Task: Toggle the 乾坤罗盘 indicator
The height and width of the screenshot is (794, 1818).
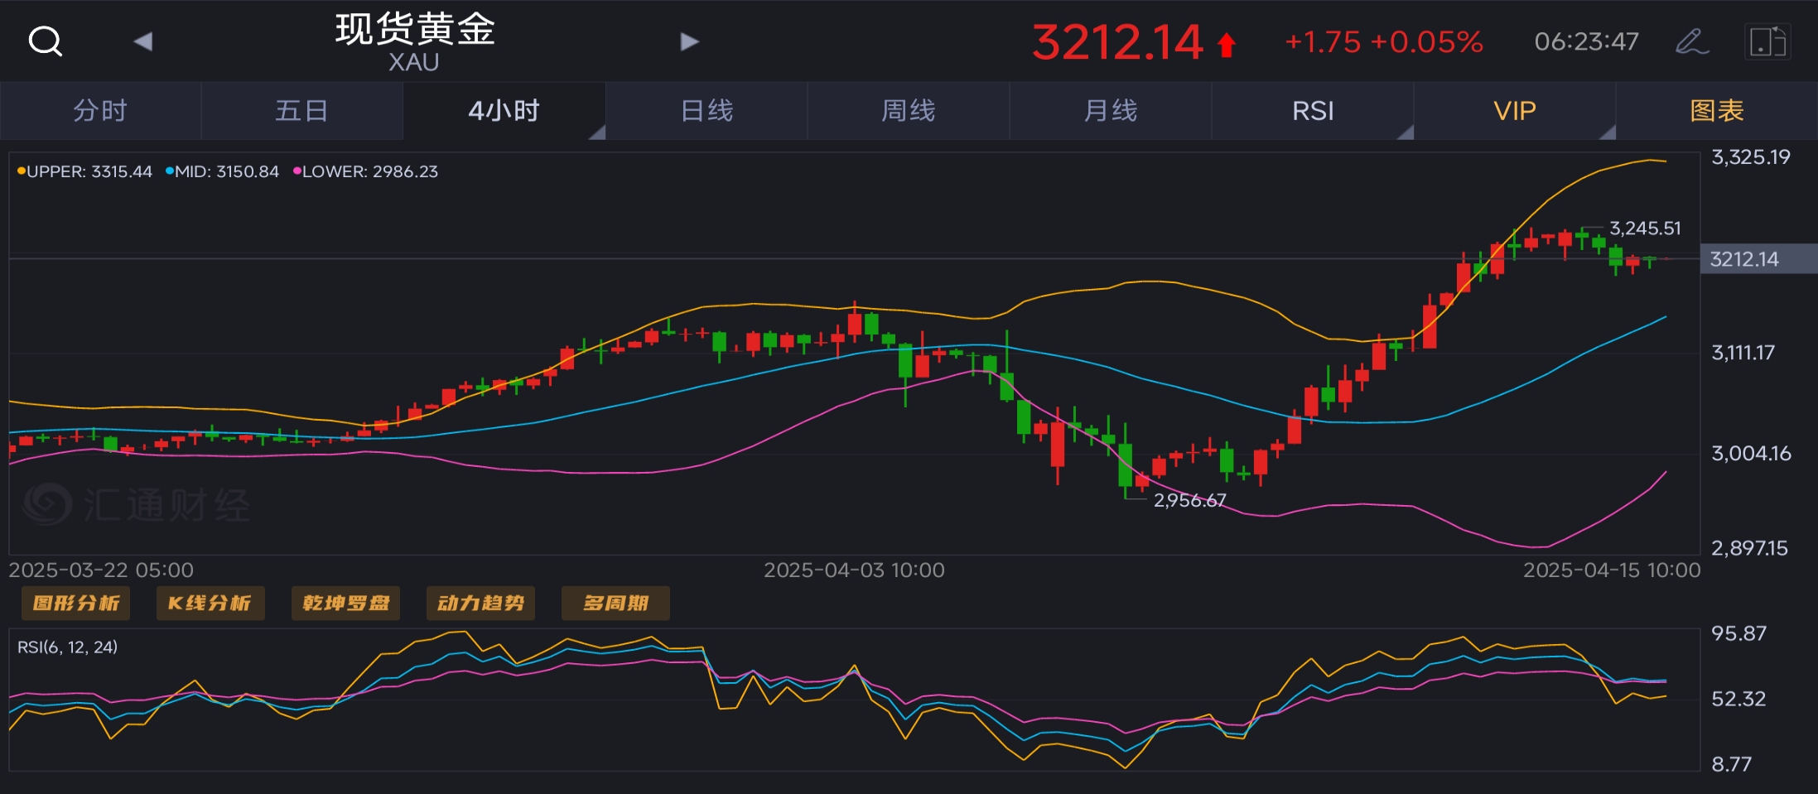Action: [x=345, y=603]
